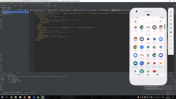Launch the Phone dialer app
This screenshot has width=176, height=99.
click(142, 63)
